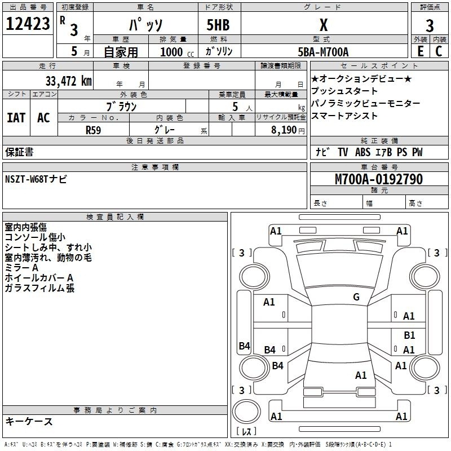
Task: Select the color number R59
Action: point(93,130)
